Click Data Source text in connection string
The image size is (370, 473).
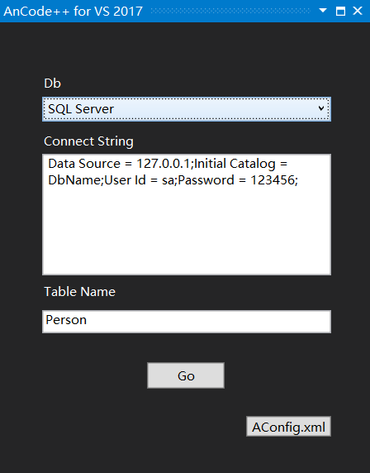(84, 164)
